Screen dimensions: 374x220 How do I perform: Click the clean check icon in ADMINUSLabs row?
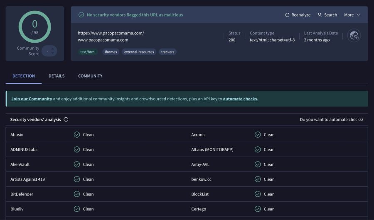[77, 150]
